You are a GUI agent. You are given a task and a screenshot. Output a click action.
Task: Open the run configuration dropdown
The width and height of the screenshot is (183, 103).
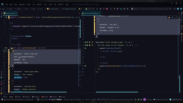point(89,9)
